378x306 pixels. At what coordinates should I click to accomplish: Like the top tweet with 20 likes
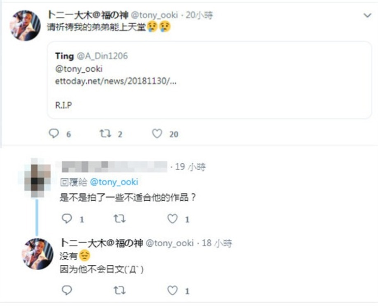(x=157, y=134)
